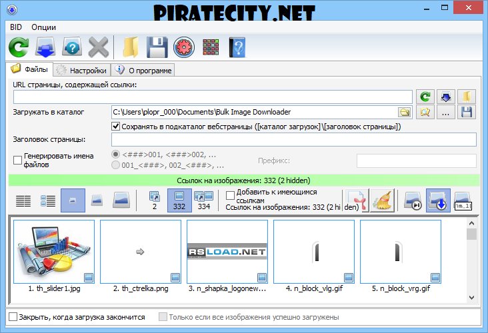The image size is (488, 333).
Task: Click the prefix input field
Action: tap(417, 161)
